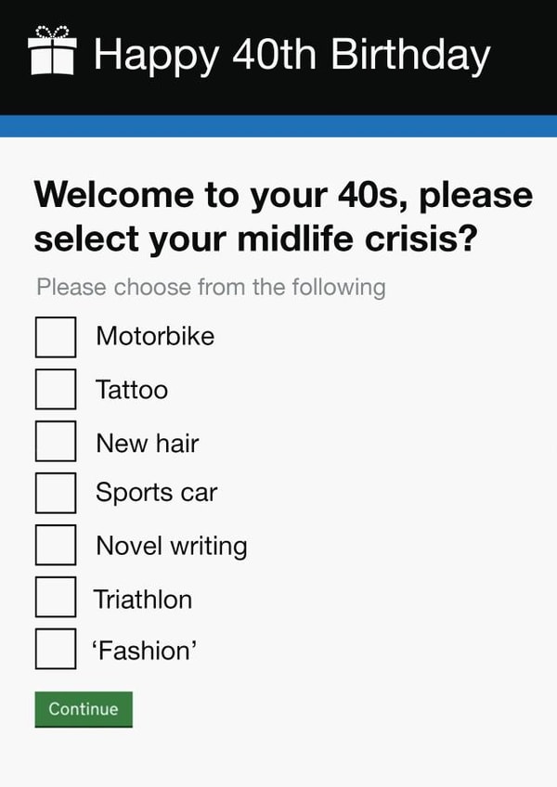This screenshot has height=787, width=557.
Task: Check the Novel writing checkbox
Action: pyautogui.click(x=55, y=546)
